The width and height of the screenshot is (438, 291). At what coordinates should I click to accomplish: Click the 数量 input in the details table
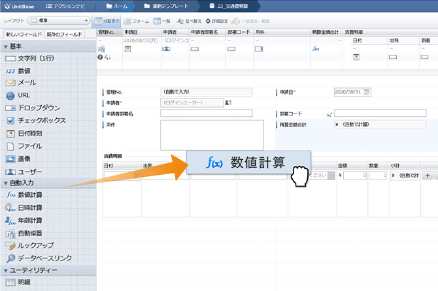378,176
